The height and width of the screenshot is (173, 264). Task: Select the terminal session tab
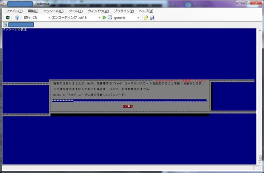pyautogui.click(x=18, y=25)
